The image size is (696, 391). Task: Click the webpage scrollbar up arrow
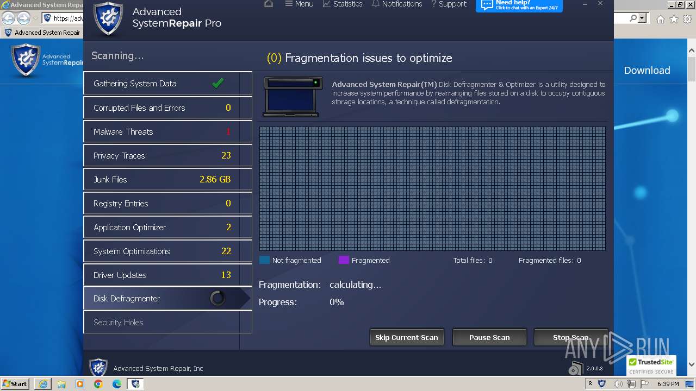[692, 51]
